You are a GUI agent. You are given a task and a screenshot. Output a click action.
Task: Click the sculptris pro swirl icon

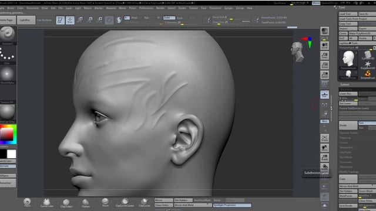(119, 20)
